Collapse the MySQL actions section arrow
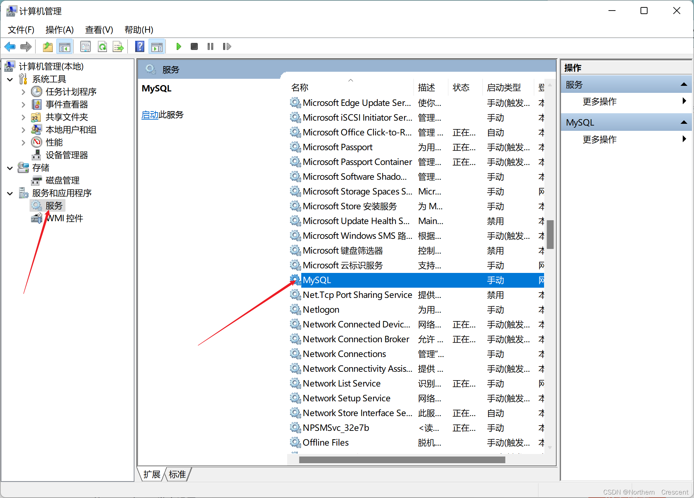The image size is (694, 498). [684, 122]
